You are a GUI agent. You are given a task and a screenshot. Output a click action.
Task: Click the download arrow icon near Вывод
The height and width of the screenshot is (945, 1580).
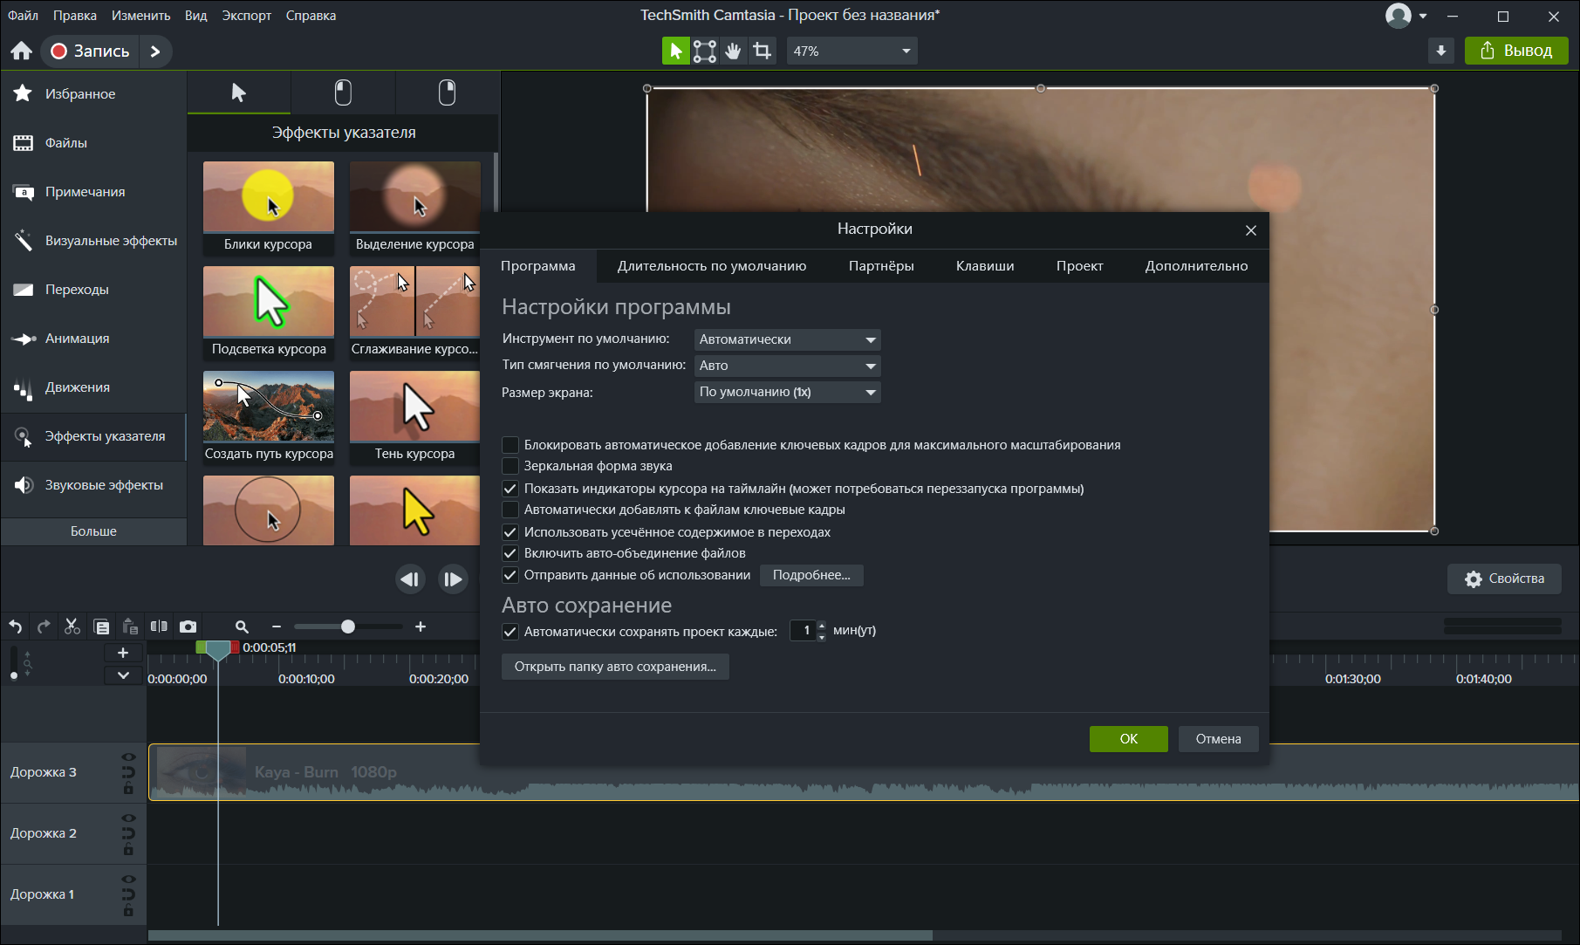click(x=1441, y=51)
